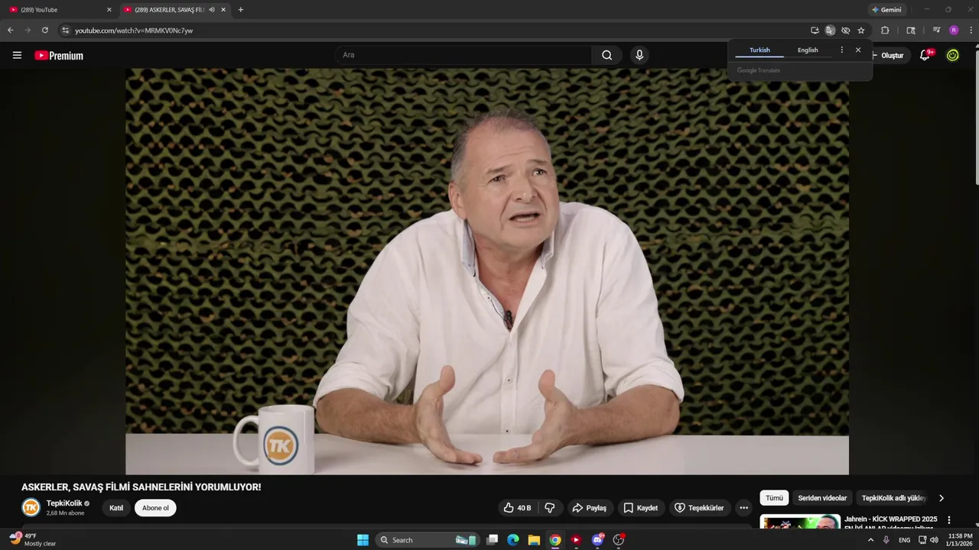
Task: Open the Chrome extensions puzzle icon
Action: tap(885, 31)
